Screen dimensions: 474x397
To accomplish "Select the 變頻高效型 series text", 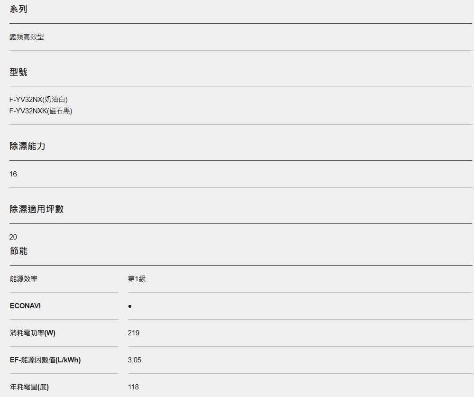I will (x=27, y=37).
